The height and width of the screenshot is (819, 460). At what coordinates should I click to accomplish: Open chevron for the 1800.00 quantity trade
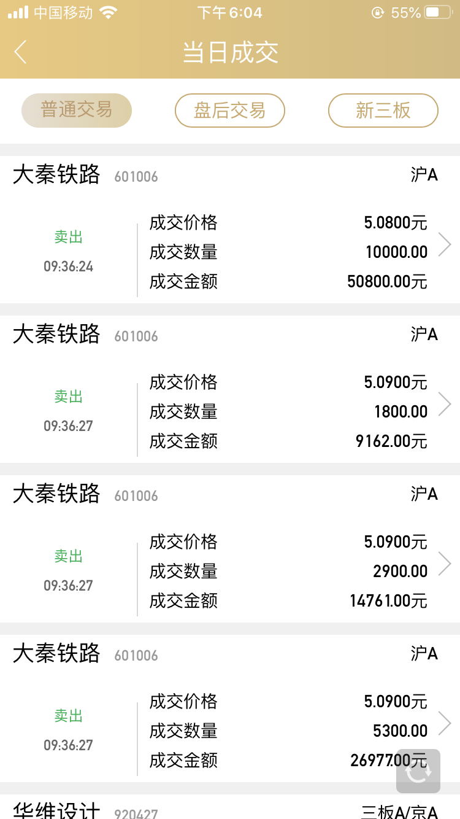(x=445, y=404)
